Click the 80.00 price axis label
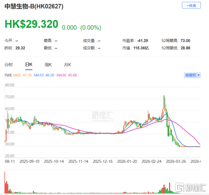The image size is (209, 195). click(x=10, y=85)
